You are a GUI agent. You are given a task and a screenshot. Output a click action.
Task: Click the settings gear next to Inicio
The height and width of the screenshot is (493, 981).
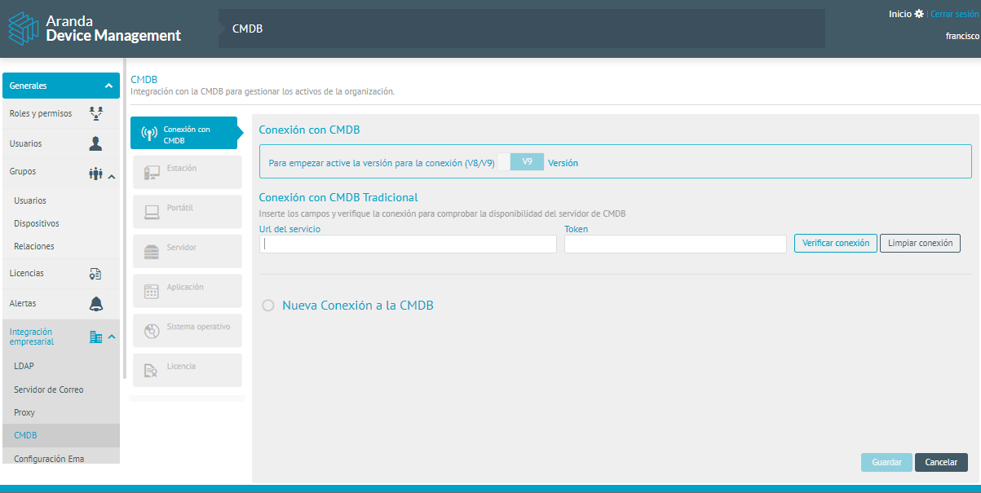(919, 14)
